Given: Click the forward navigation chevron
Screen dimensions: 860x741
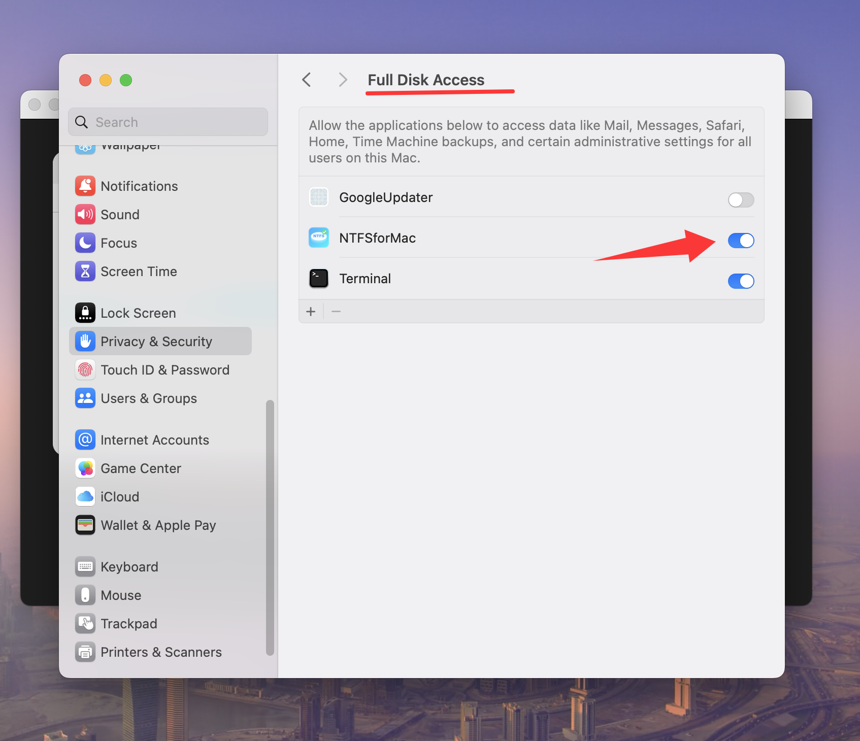Looking at the screenshot, I should [343, 80].
